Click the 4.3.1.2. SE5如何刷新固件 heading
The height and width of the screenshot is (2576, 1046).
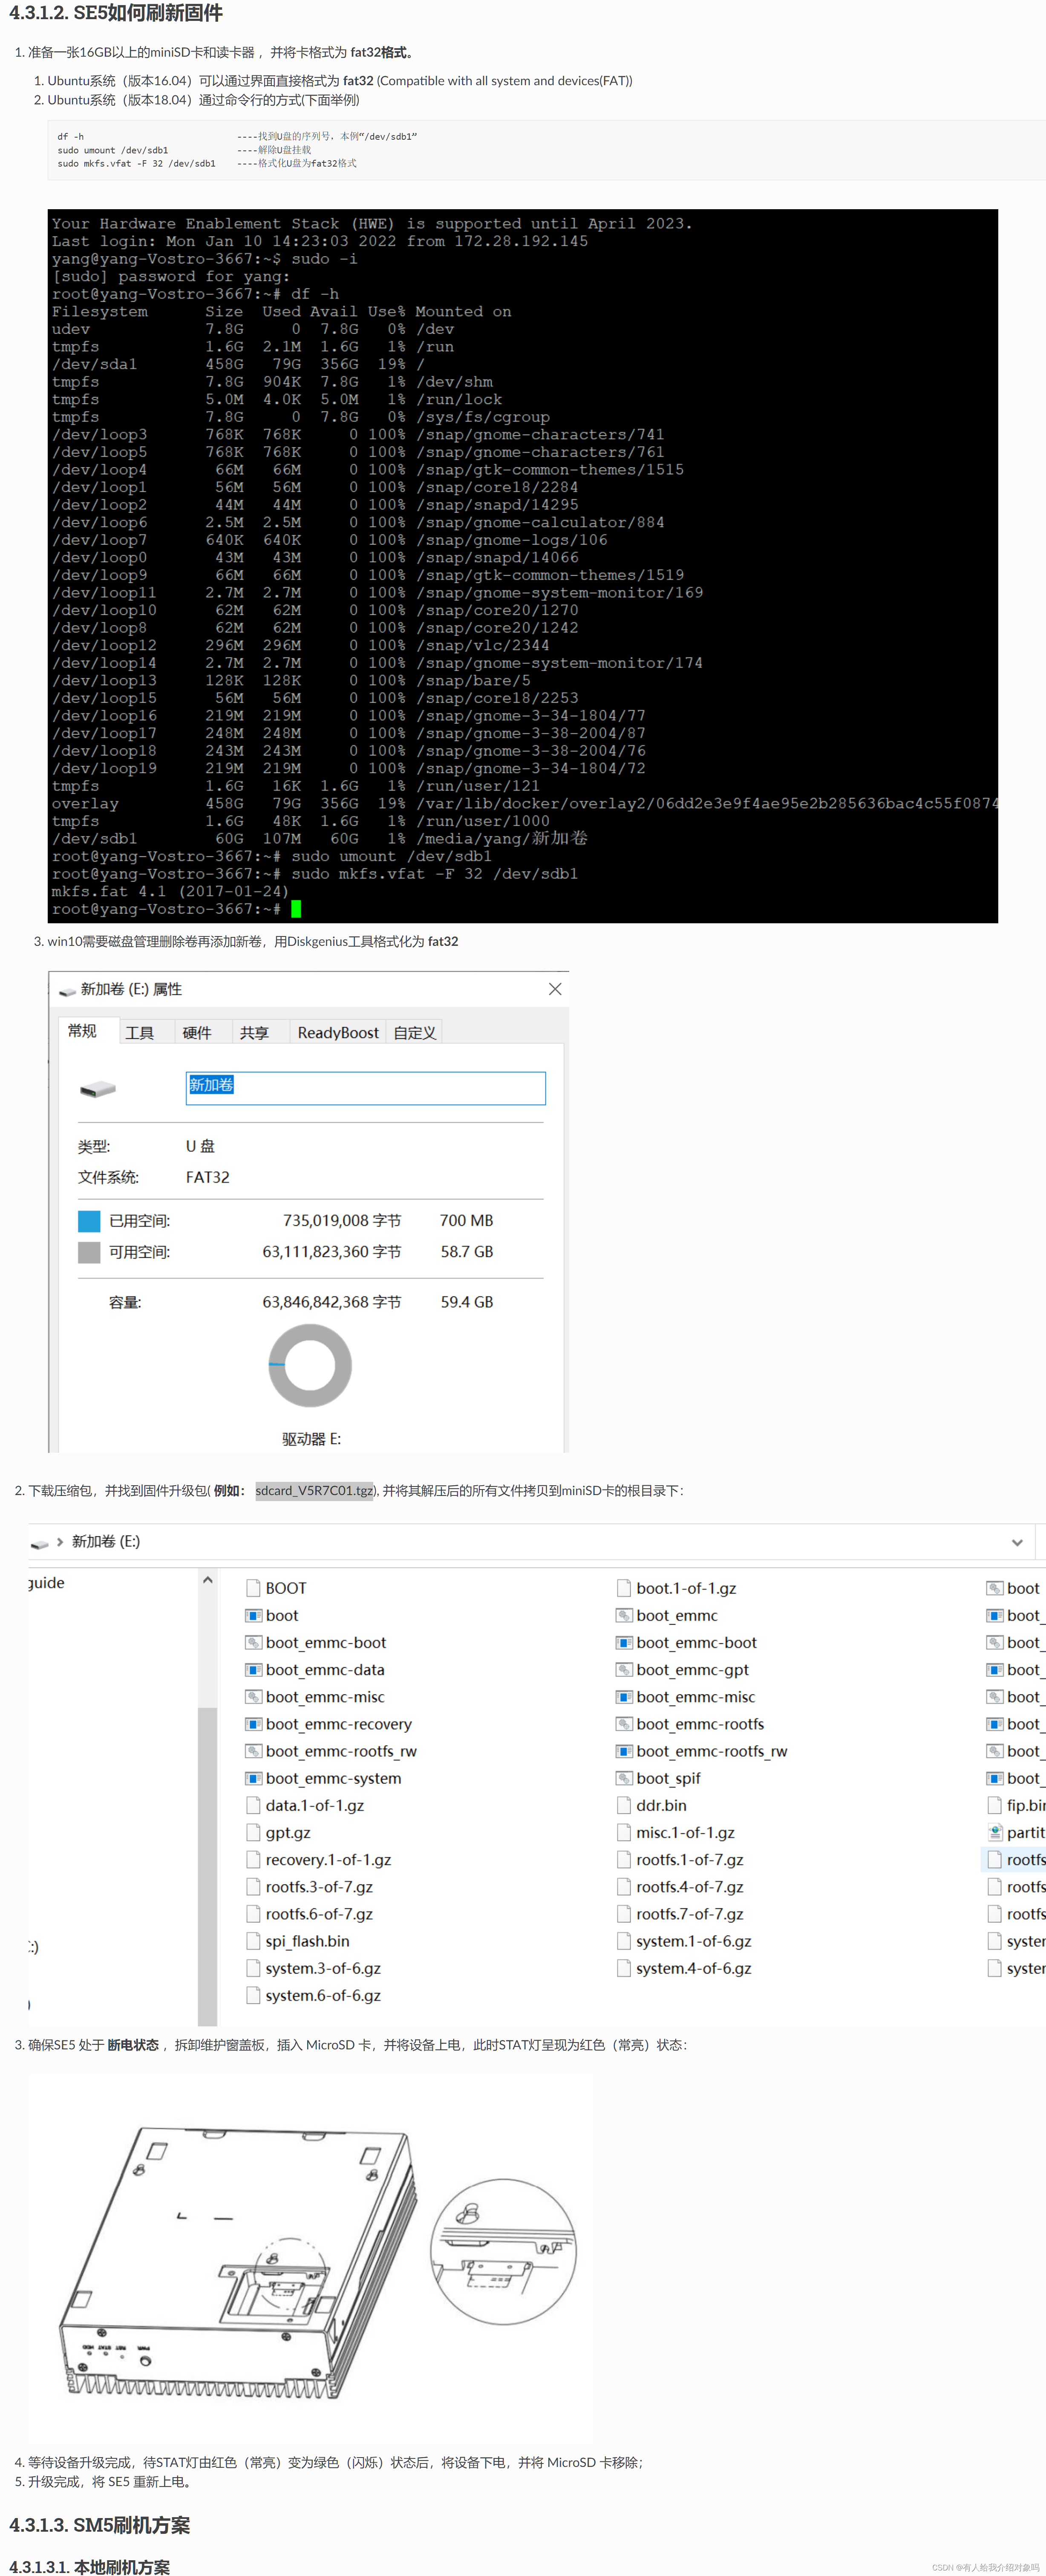point(116,13)
